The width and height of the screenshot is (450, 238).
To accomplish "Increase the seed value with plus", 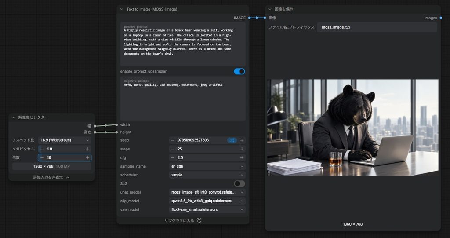I will pos(242,140).
